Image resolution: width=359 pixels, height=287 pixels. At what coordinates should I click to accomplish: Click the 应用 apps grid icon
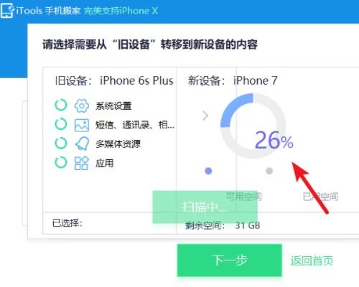[82, 163]
